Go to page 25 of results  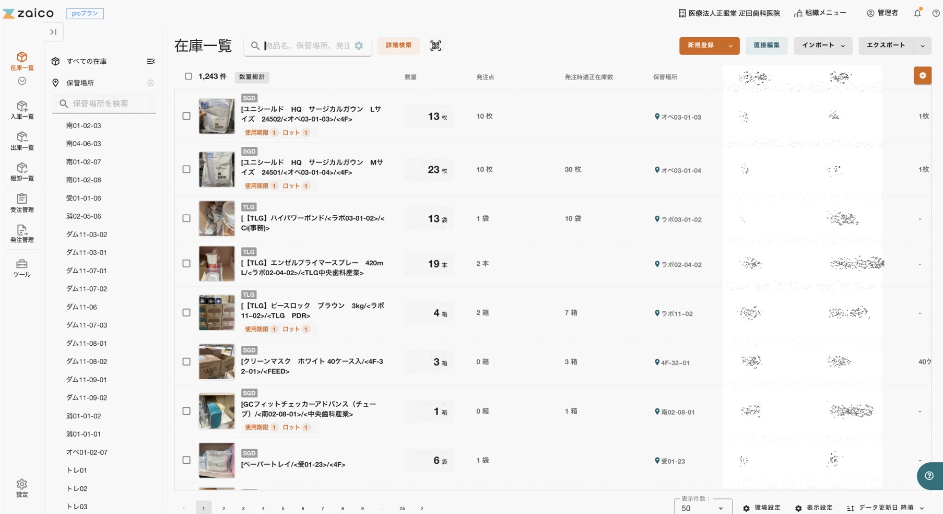point(402,508)
